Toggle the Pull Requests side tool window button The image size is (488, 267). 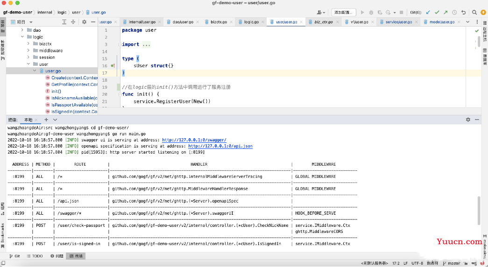pyautogui.click(x=2, y=50)
